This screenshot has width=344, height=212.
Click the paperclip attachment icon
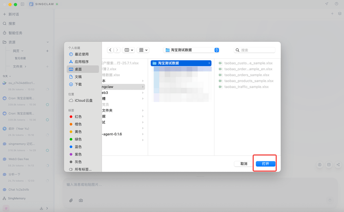pos(71,200)
